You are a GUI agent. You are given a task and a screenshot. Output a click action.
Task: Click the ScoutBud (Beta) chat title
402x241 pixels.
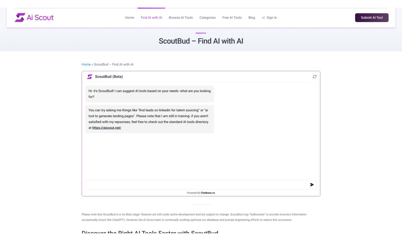[109, 77]
